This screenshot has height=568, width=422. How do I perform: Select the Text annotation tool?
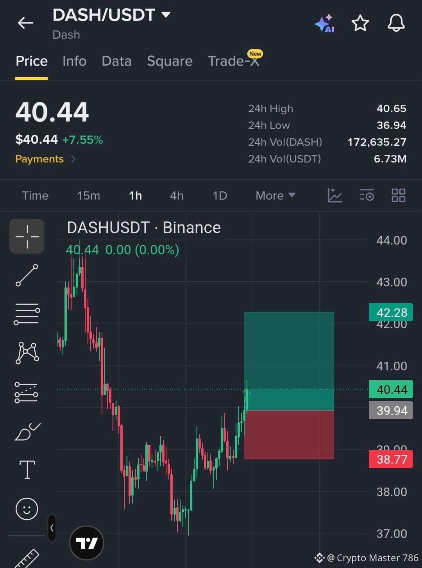27,469
